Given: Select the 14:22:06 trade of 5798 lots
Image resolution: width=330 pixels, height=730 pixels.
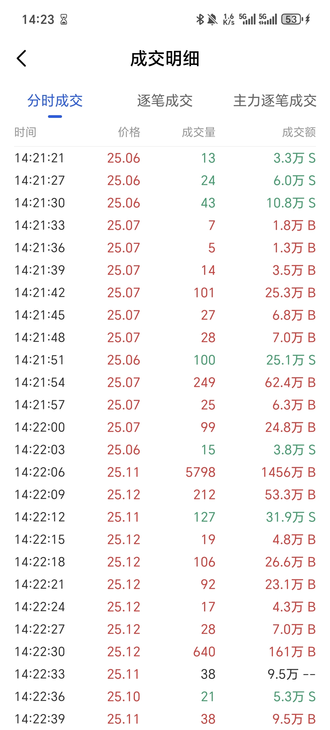Looking at the screenshot, I should [165, 472].
